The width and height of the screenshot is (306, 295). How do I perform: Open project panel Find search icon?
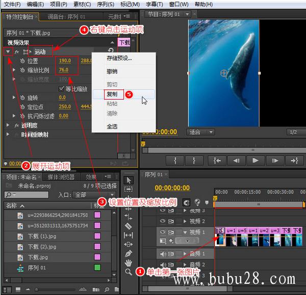(107, 289)
